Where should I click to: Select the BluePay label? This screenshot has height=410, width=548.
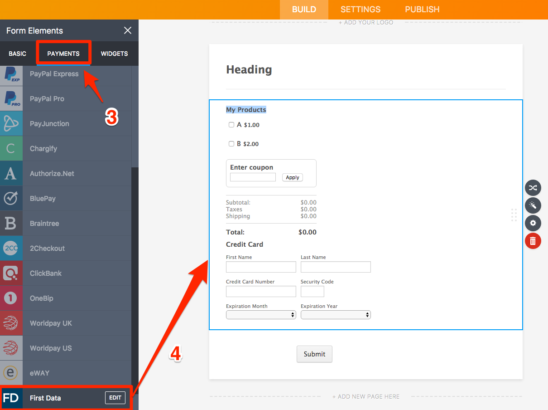coord(43,198)
